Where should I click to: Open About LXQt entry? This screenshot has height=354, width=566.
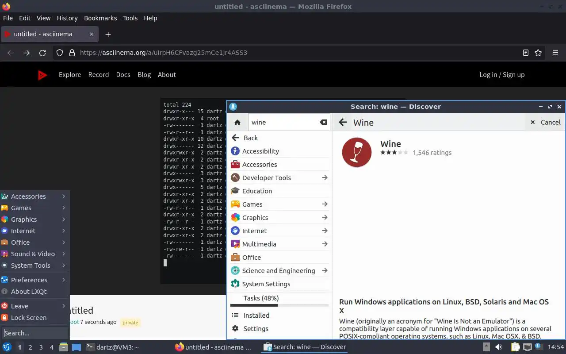[34, 291]
